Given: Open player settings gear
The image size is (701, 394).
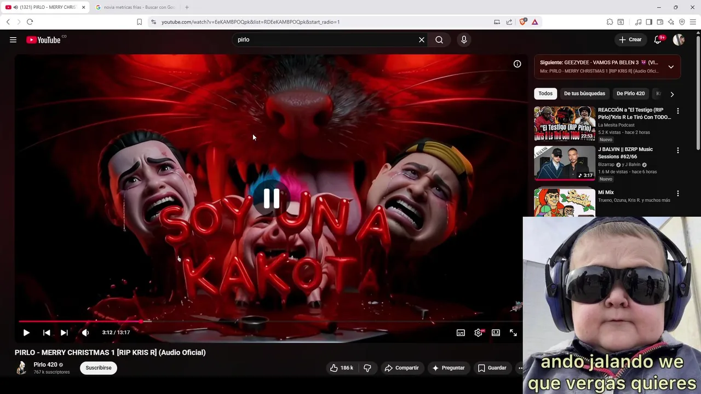Looking at the screenshot, I should click(x=478, y=332).
